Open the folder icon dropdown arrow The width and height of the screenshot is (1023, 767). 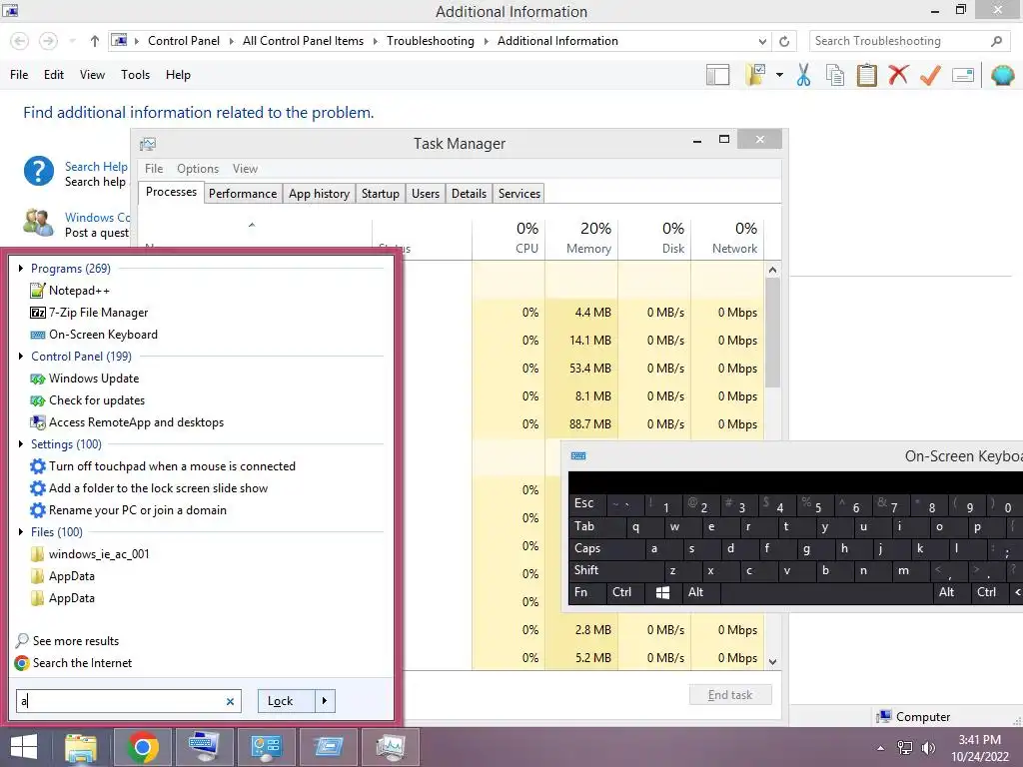779,75
